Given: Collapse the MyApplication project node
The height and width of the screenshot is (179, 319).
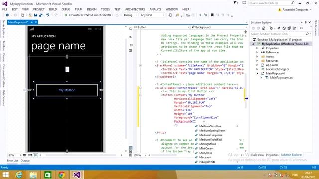Looking at the screenshot, I should coord(253,44).
